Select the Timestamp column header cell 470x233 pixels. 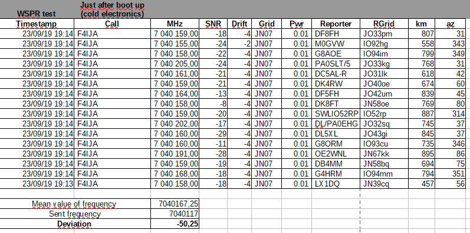[x=37, y=24]
